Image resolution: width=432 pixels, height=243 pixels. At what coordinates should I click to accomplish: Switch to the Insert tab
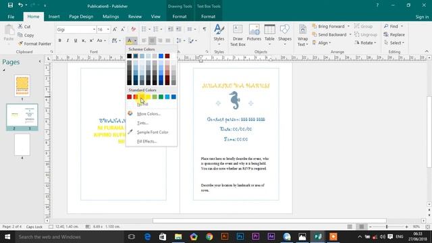point(54,16)
